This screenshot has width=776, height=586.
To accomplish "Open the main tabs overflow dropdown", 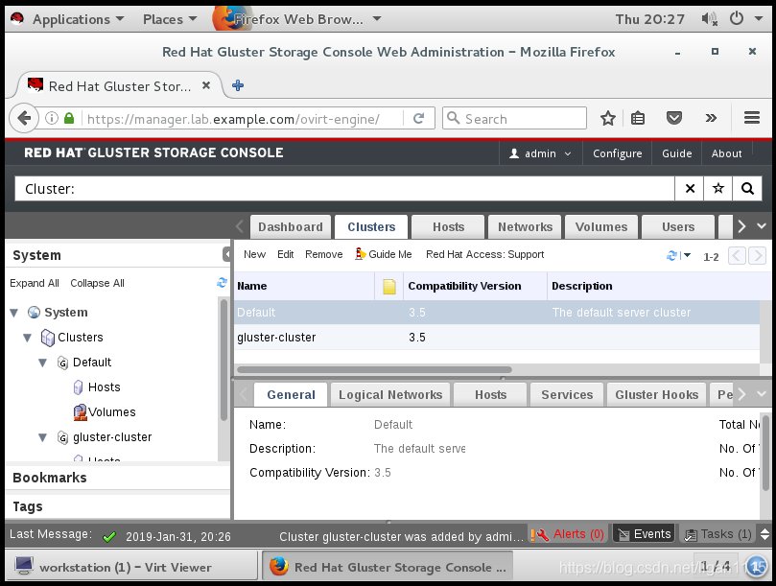I will tap(762, 226).
